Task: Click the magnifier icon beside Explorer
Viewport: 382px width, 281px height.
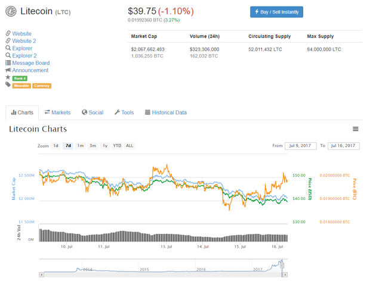Action: coord(8,48)
